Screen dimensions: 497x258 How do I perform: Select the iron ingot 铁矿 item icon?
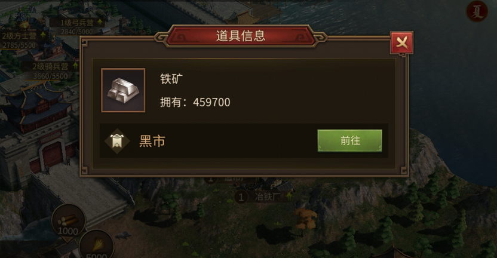(x=123, y=90)
